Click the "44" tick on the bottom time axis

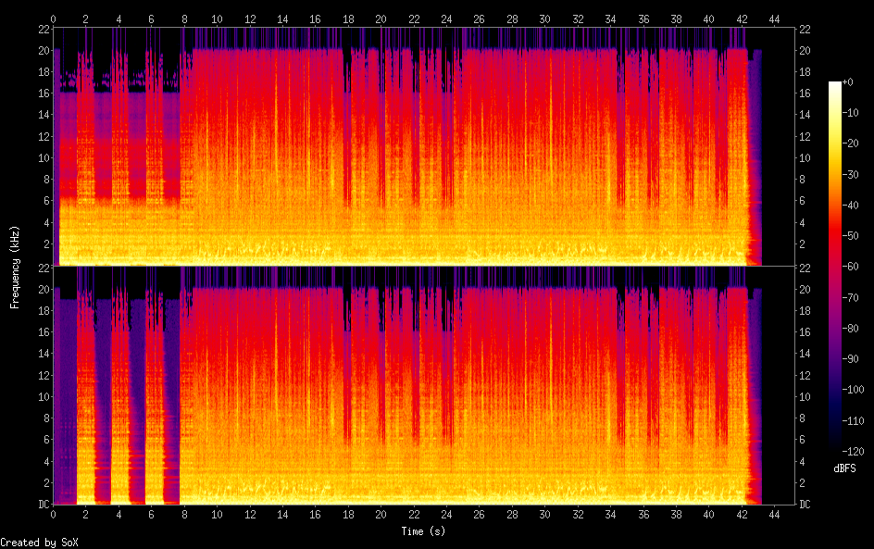tap(774, 514)
